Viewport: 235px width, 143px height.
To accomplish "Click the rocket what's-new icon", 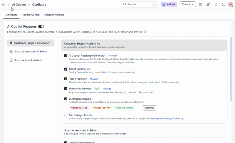I will click(208, 4).
